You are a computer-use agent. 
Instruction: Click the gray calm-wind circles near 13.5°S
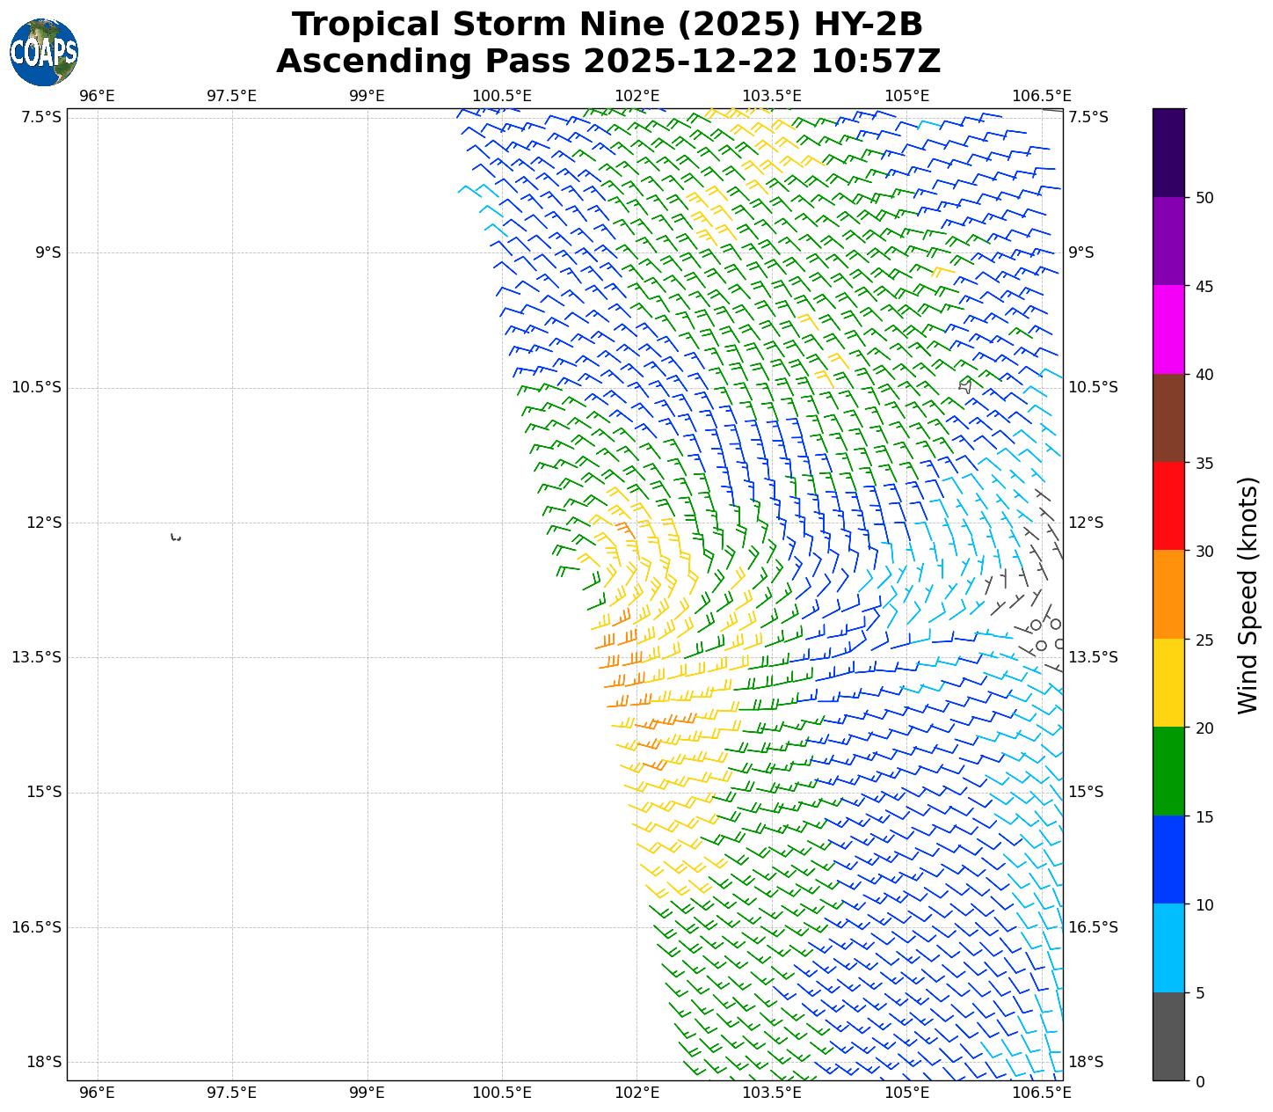coord(1045,633)
